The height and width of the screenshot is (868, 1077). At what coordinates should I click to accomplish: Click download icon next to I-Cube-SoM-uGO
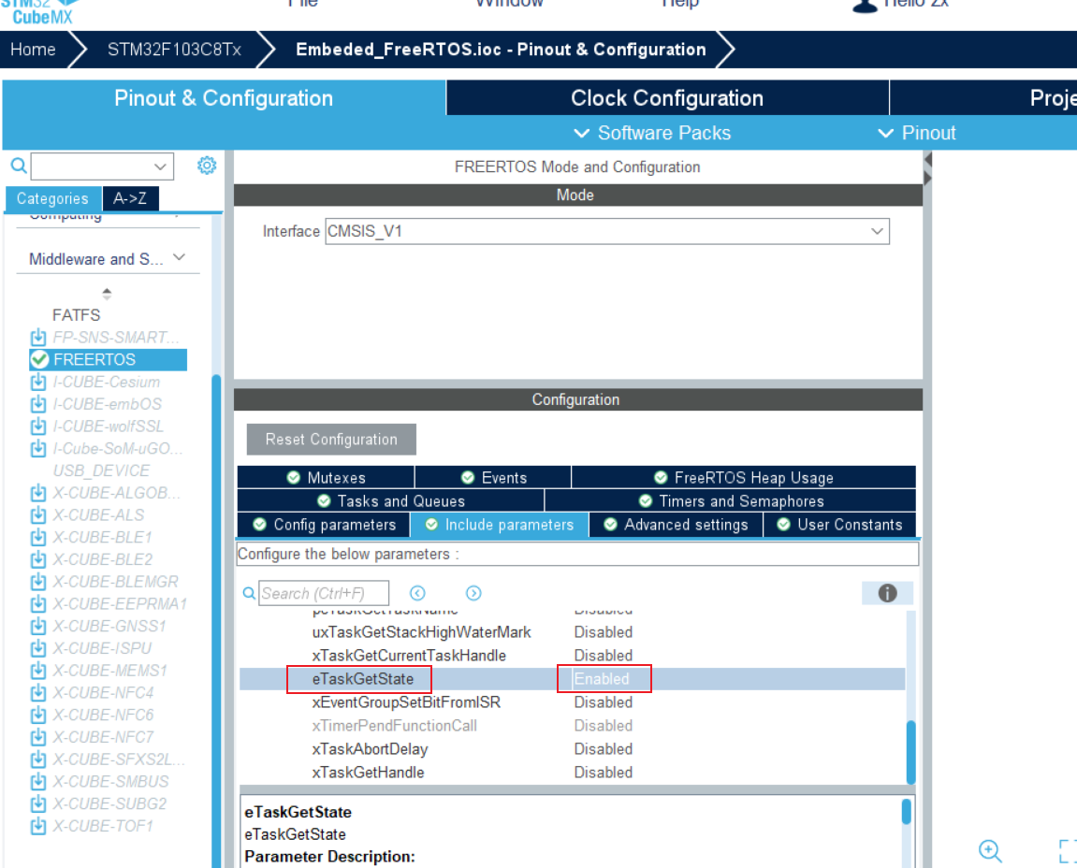[38, 448]
